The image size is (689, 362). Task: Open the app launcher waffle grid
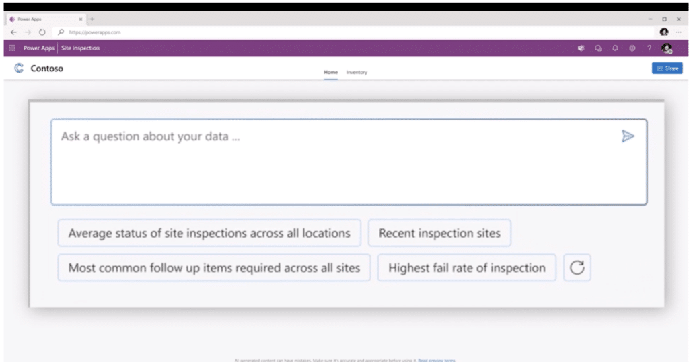click(x=12, y=48)
